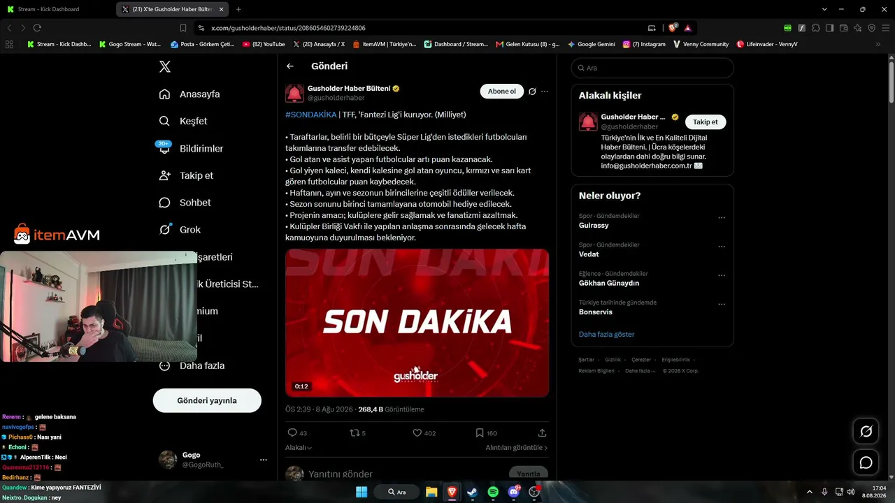This screenshot has height=503, width=895.
Task: Expand the Alakalı sort dropdown
Action: (299, 448)
